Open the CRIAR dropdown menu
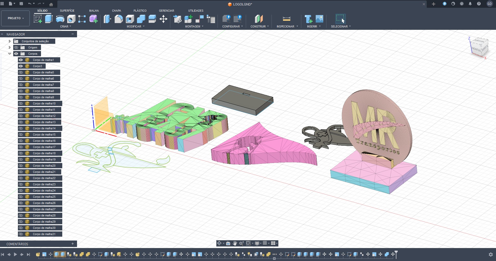 tap(65, 26)
